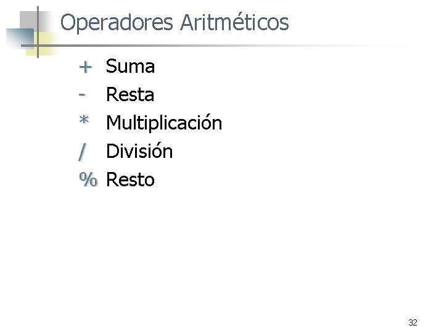Click the Resta text line
Viewport: 444px width, 333px height.
[x=130, y=94]
